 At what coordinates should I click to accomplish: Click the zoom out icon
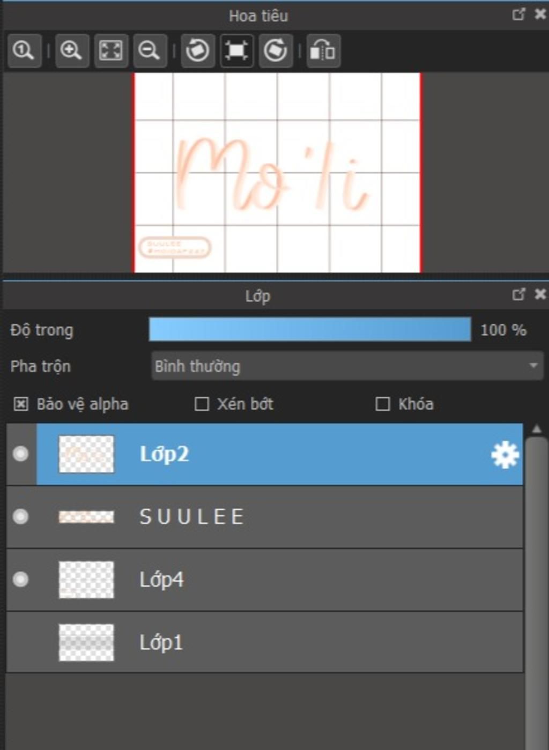click(150, 51)
